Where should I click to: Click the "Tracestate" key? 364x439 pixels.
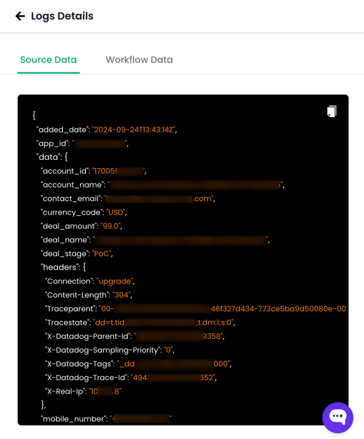(68, 322)
